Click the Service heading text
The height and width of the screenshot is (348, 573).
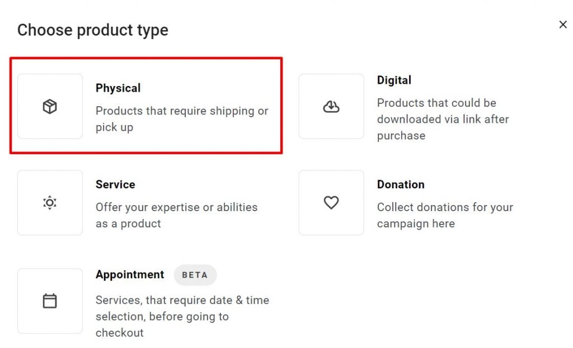115,184
